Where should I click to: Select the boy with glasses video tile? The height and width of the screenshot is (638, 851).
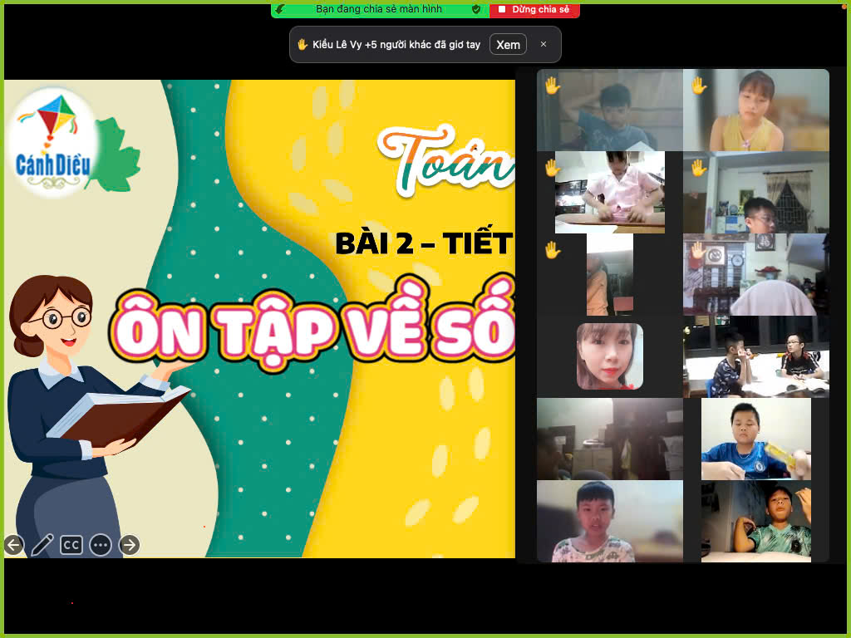click(x=756, y=193)
